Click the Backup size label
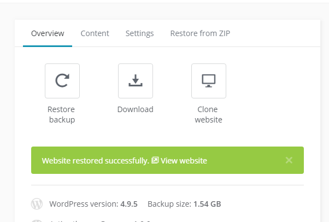The image size is (329, 222). tap(169, 205)
